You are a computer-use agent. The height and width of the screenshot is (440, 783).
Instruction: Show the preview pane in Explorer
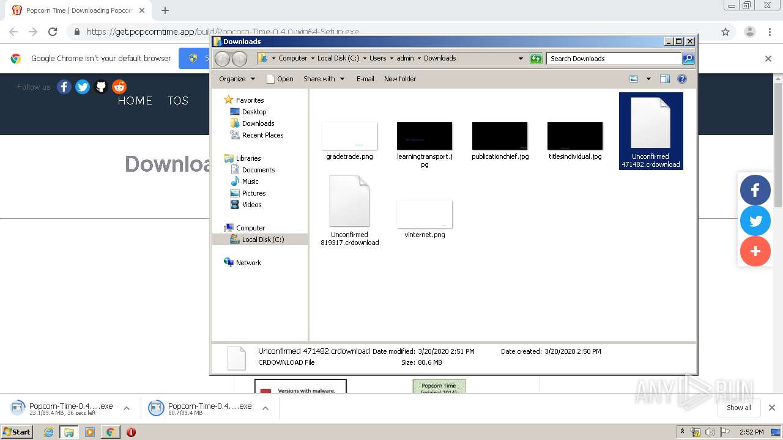tap(665, 79)
